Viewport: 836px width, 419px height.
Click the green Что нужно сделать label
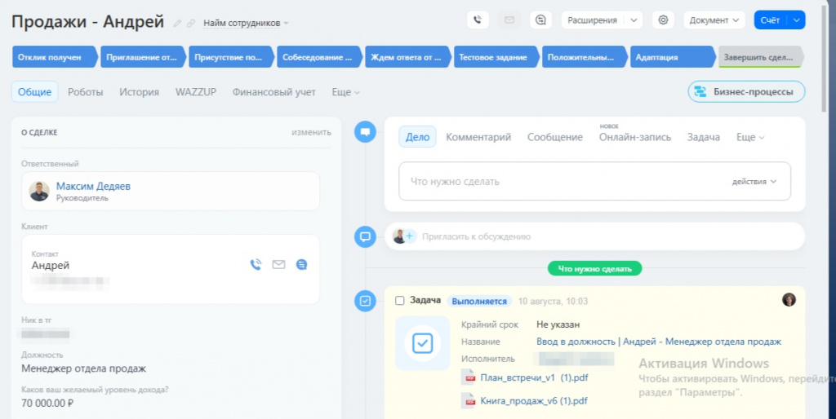point(594,269)
